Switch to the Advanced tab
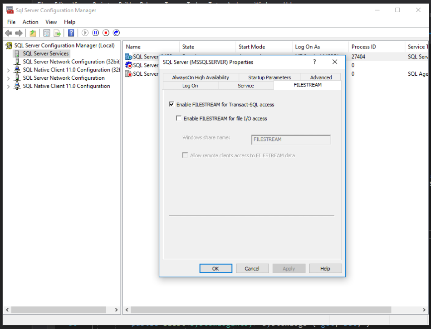Image resolution: width=431 pixels, height=329 pixels. coord(321,77)
